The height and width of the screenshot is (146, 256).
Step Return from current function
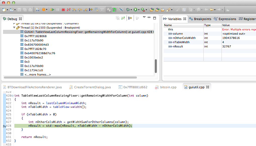point(85,10)
